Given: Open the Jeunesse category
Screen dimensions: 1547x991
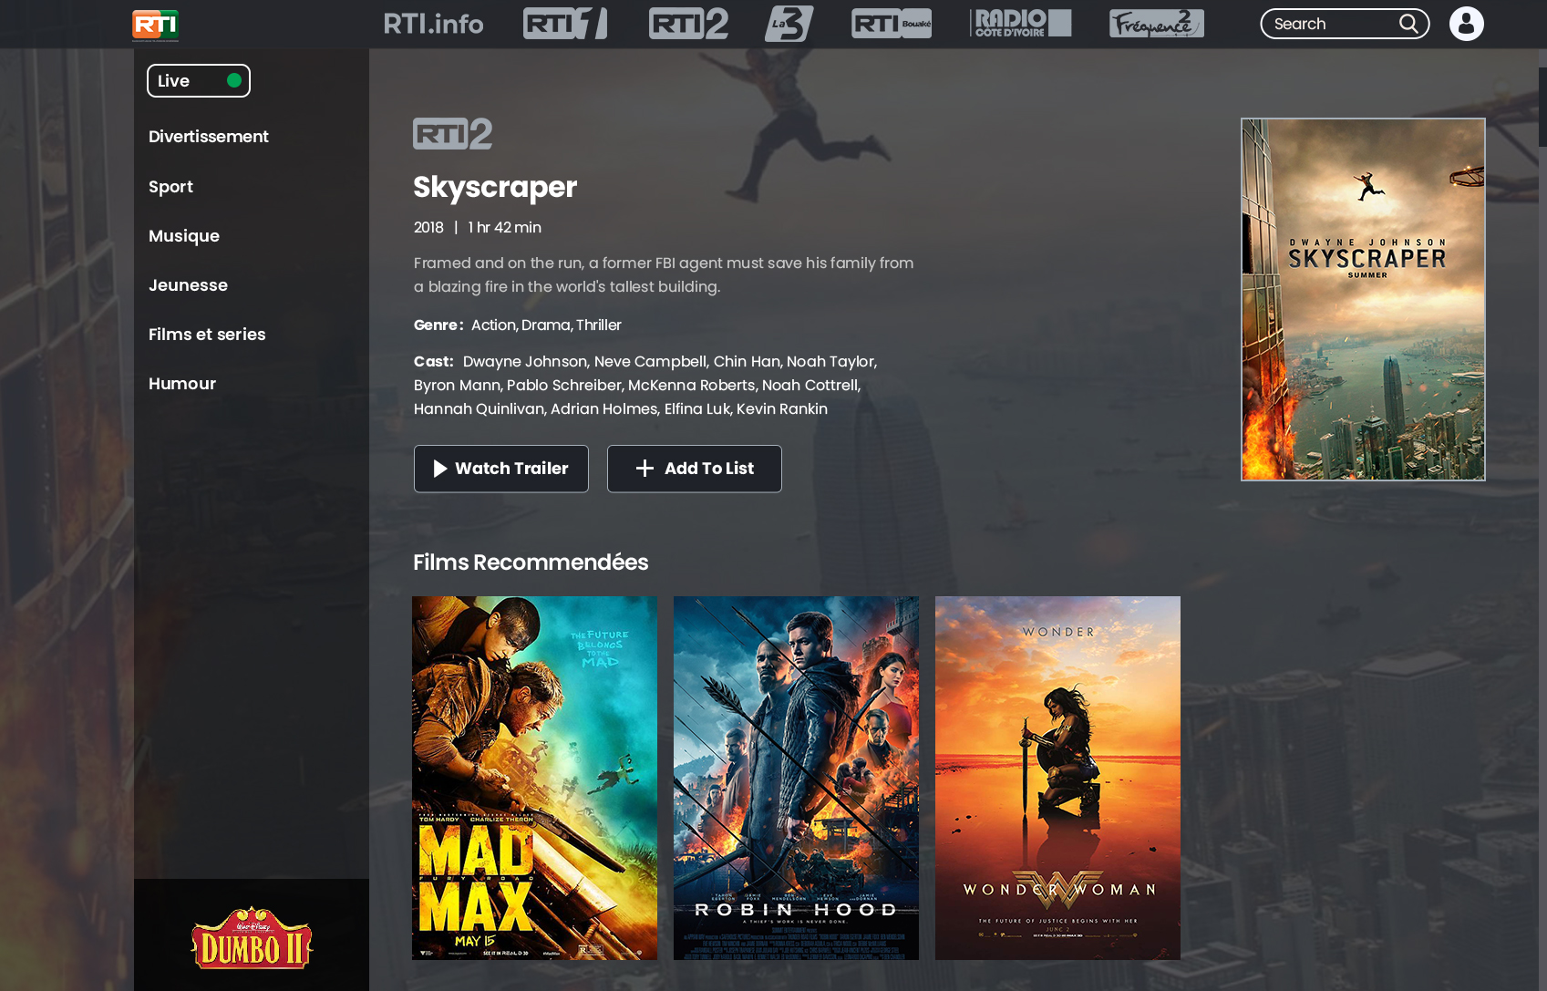Looking at the screenshot, I should point(188,285).
